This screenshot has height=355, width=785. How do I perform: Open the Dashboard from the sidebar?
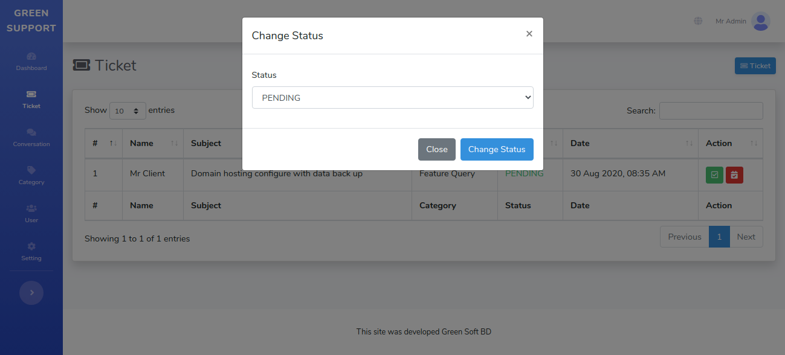click(31, 62)
